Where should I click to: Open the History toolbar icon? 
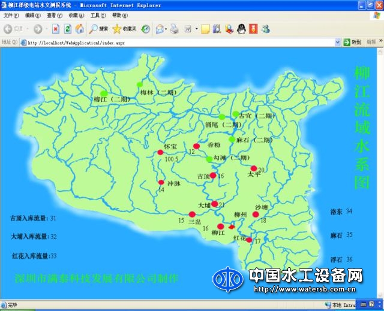(x=145, y=29)
